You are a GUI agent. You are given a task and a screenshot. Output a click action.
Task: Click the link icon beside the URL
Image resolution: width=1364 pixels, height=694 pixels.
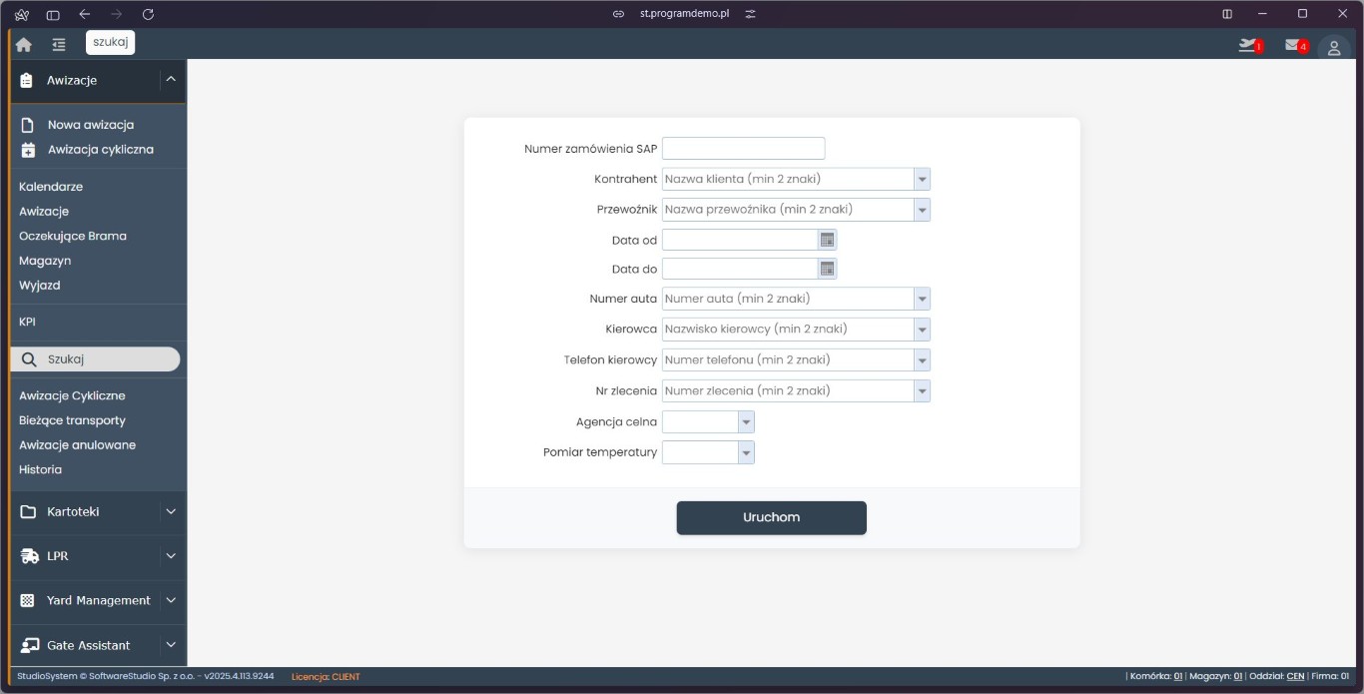618,14
